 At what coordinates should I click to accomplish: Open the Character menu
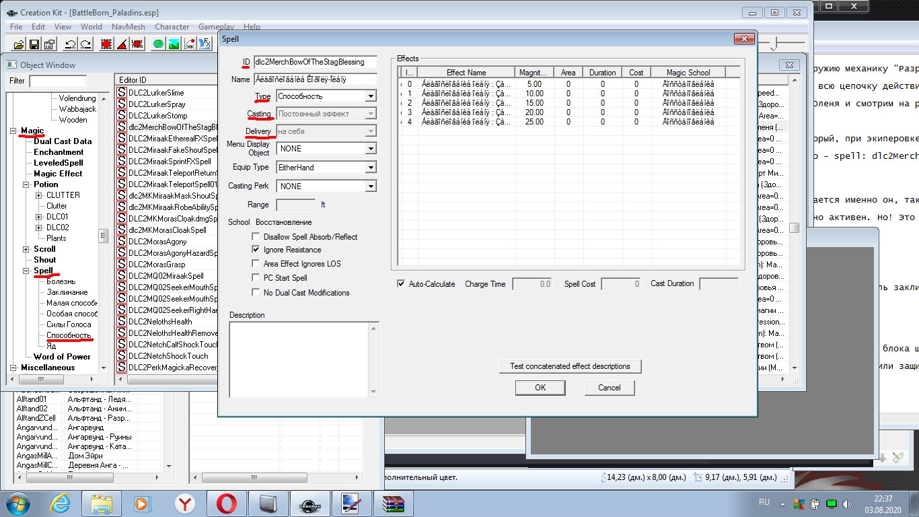pos(172,27)
